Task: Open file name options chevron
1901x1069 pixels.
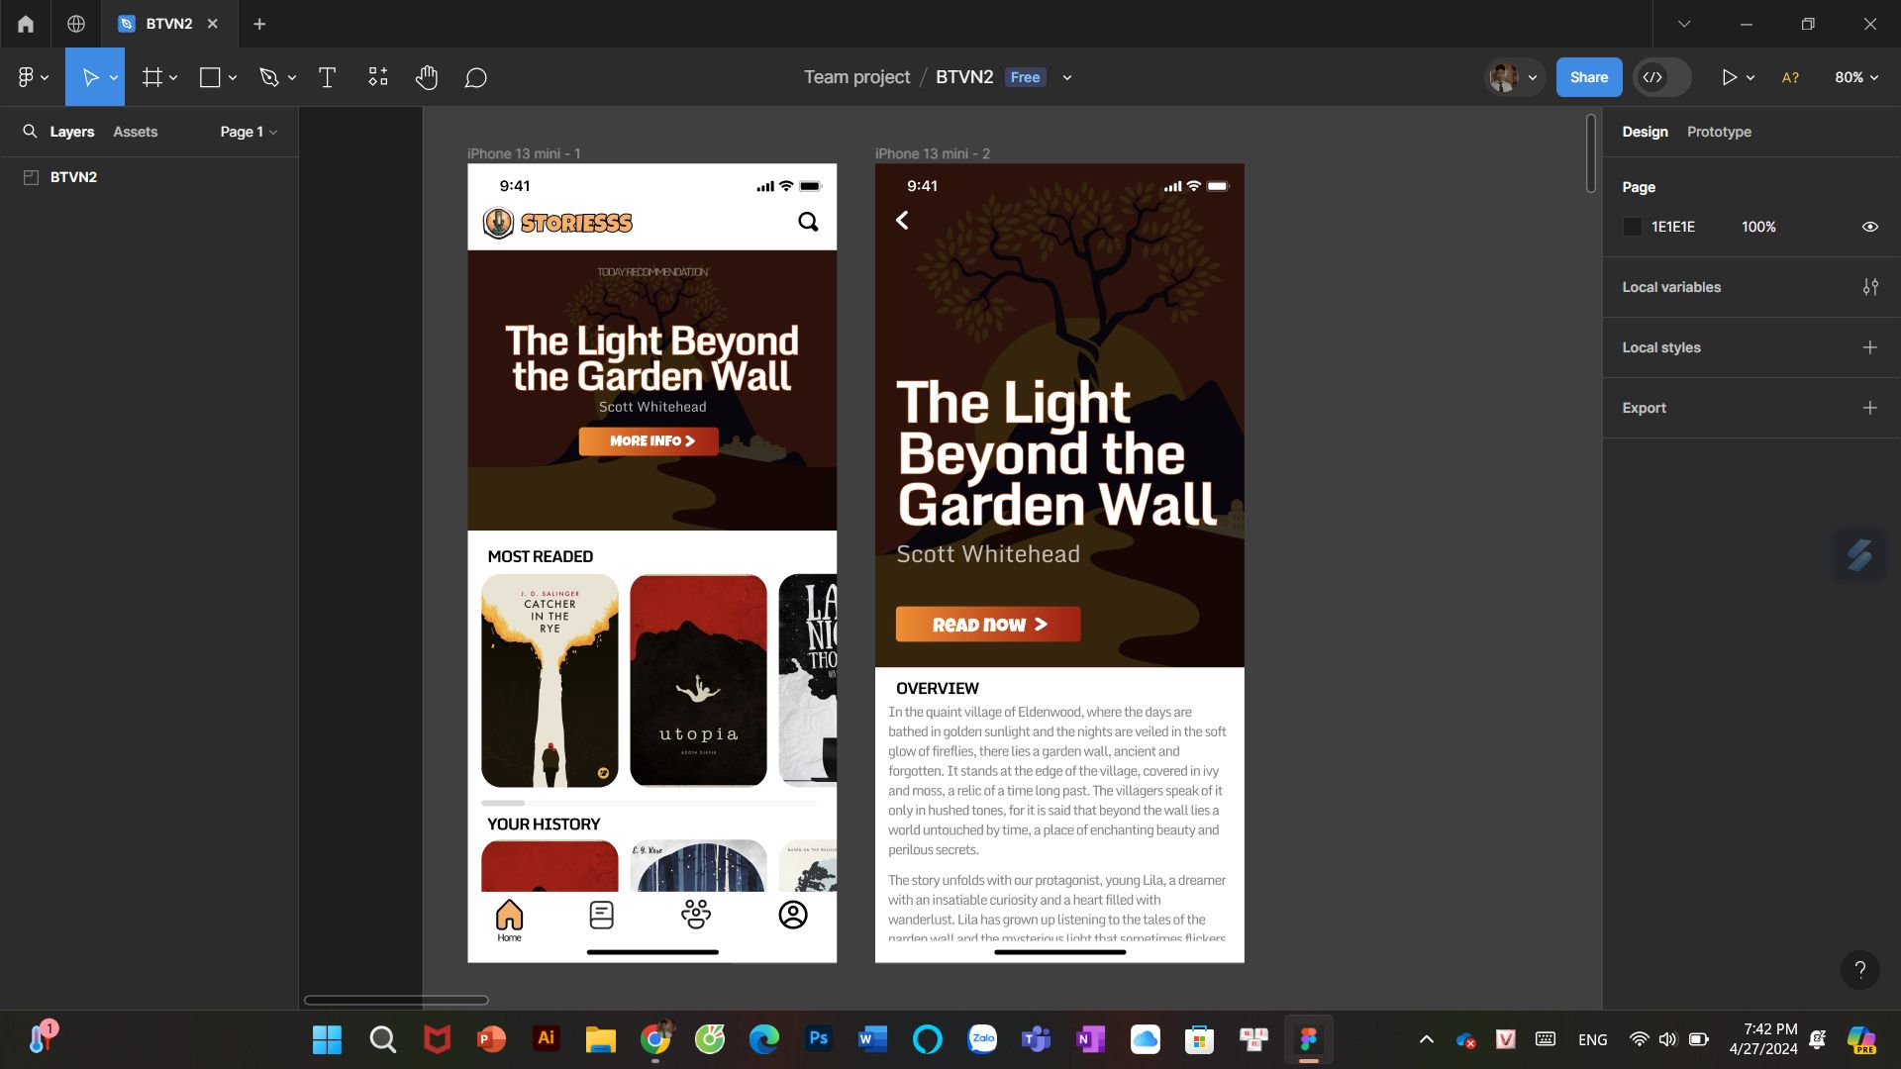Action: coord(1067,77)
